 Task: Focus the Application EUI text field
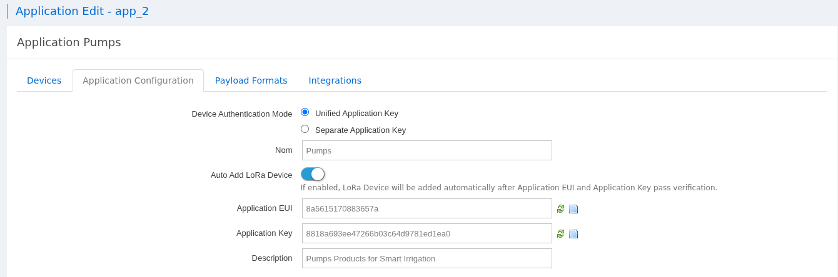427,208
